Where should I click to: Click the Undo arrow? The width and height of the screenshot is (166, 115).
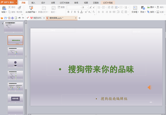click(19, 18)
